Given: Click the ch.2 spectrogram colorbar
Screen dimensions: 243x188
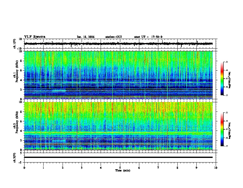Looking at the screenshot, I should pyautogui.click(x=222, y=129).
